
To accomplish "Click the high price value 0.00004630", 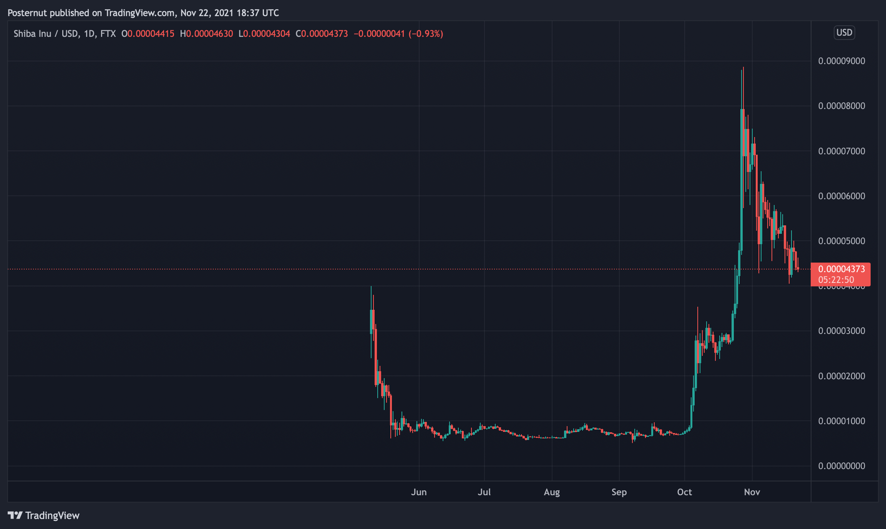I will click(207, 33).
